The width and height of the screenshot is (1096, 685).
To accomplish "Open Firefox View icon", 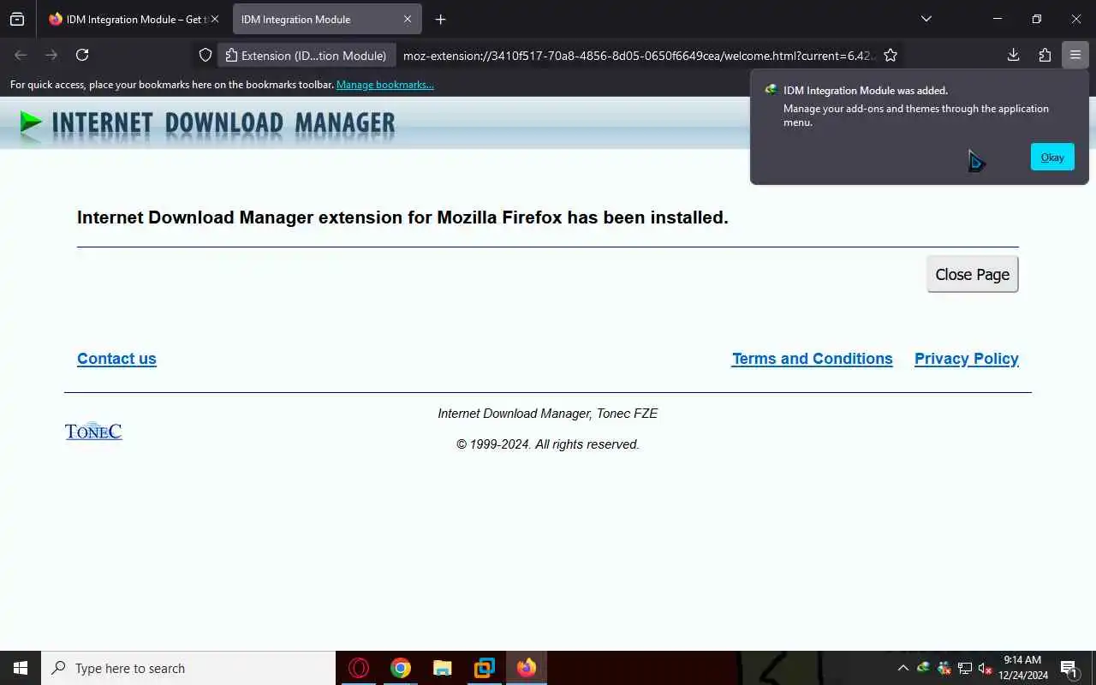I will pyautogui.click(x=17, y=19).
